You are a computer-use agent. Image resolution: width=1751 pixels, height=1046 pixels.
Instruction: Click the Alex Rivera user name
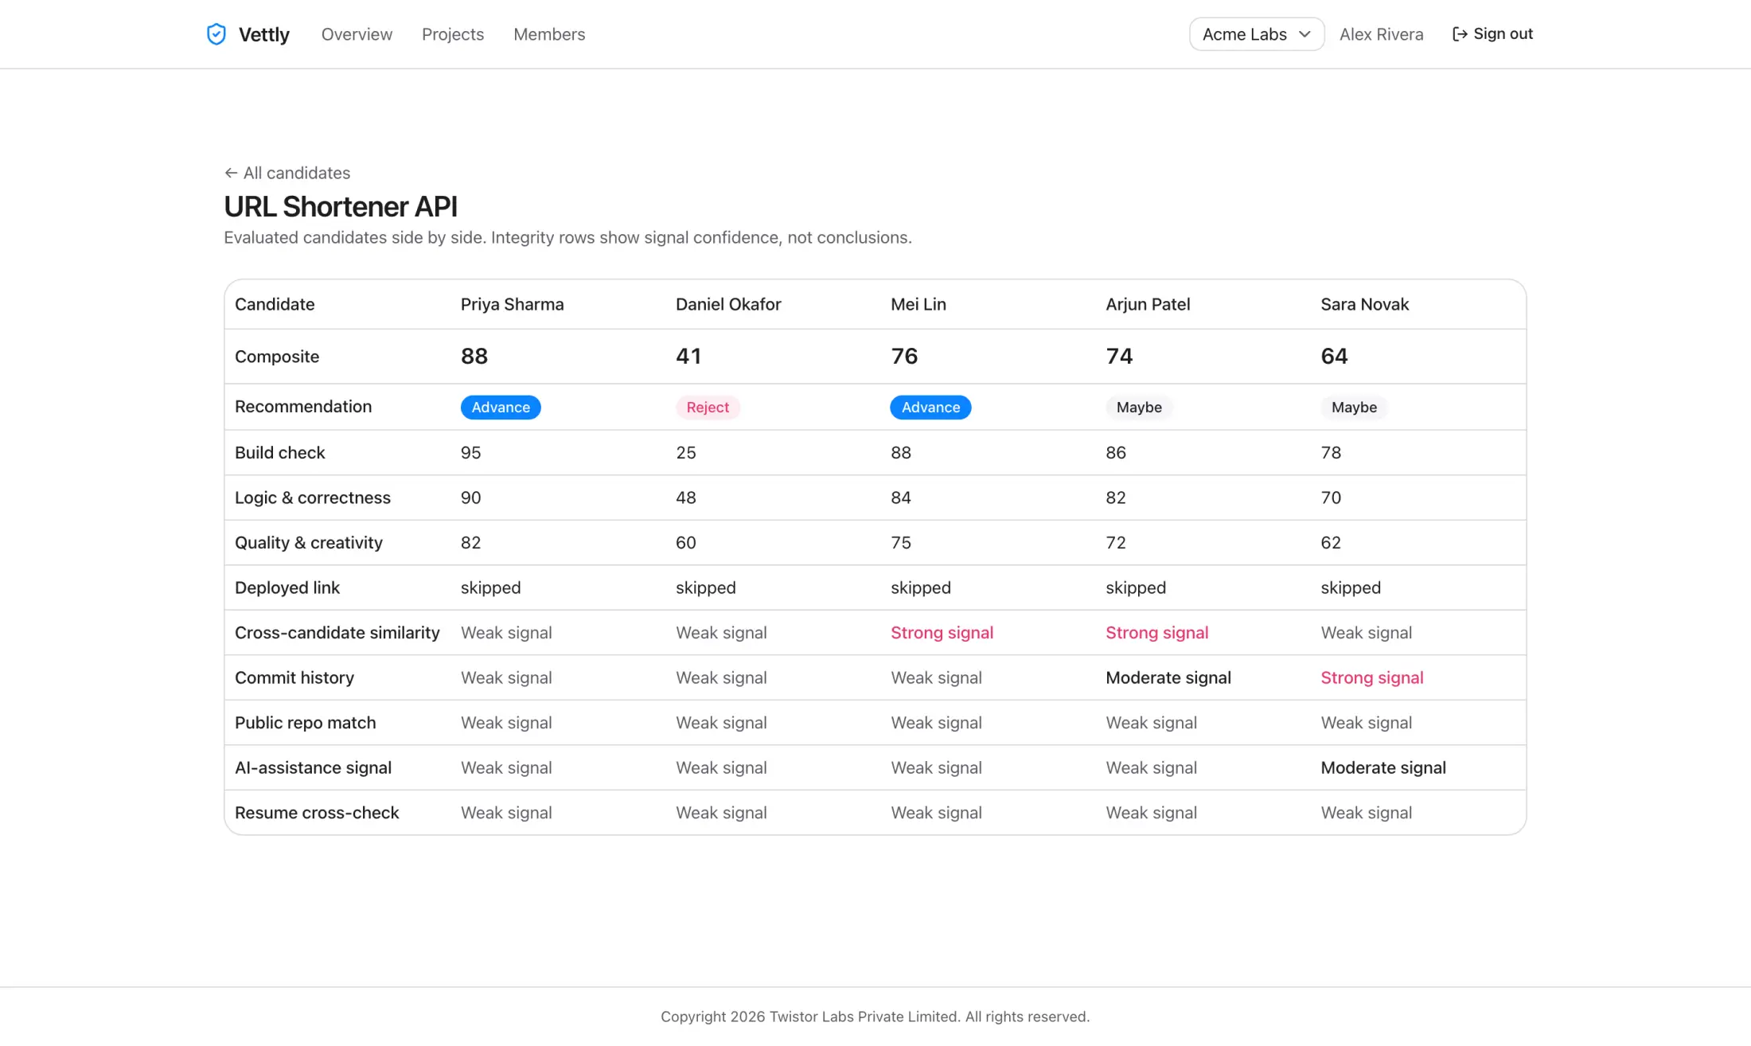click(x=1381, y=34)
